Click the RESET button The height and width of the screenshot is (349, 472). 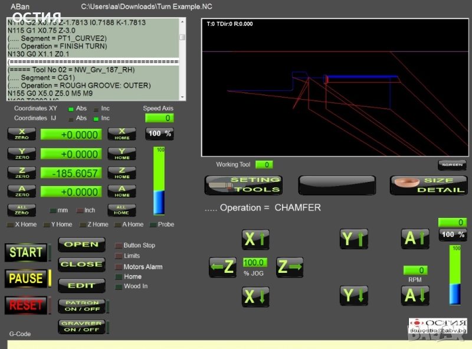[25, 305]
